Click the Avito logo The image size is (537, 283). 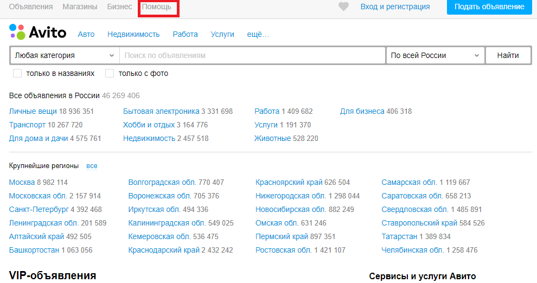[x=38, y=33]
